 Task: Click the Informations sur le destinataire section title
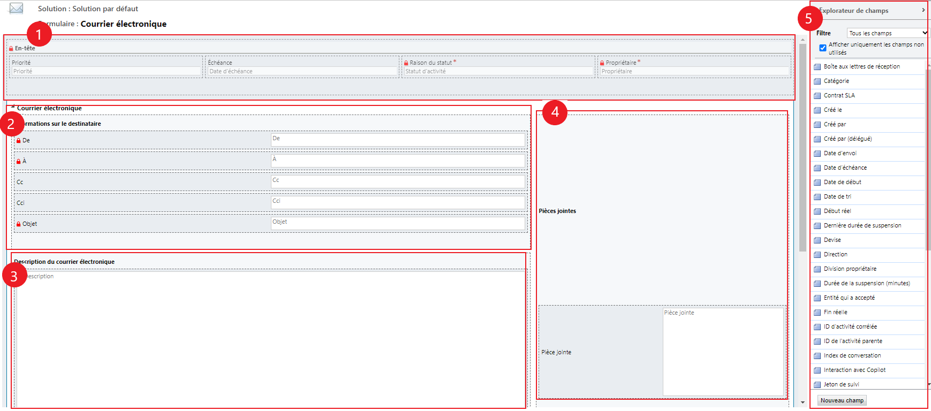[x=58, y=124]
